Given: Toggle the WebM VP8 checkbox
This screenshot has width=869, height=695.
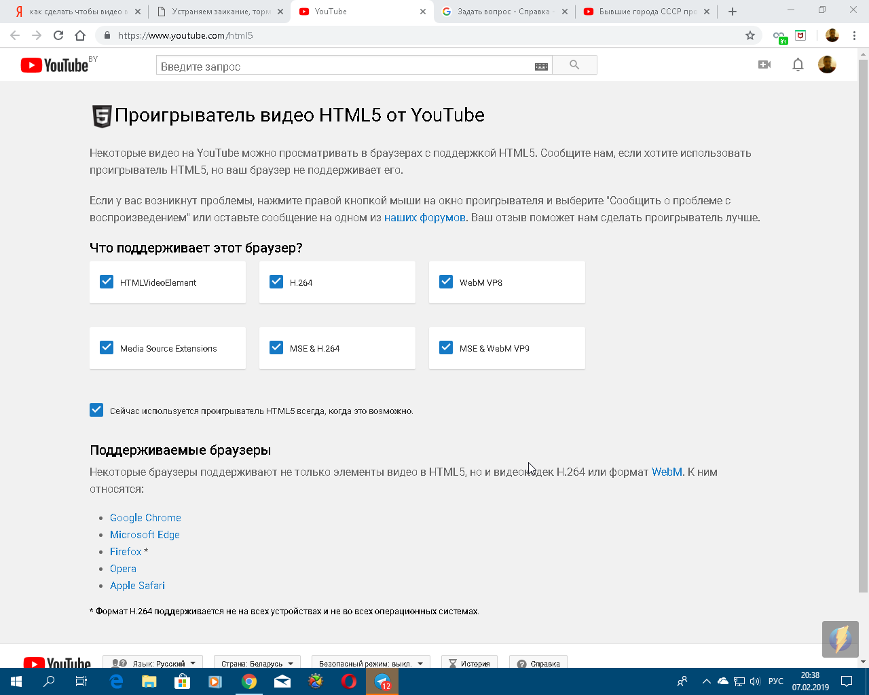Looking at the screenshot, I should tap(446, 282).
